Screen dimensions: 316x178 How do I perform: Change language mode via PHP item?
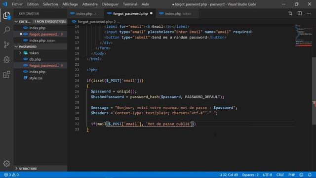click(292, 175)
